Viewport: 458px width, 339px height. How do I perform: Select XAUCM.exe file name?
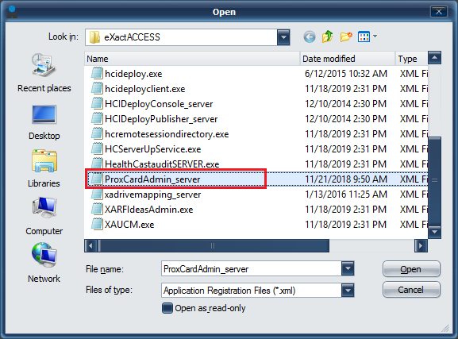pos(129,225)
